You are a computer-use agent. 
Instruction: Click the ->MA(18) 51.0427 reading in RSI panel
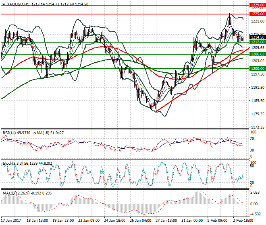click(x=48, y=133)
